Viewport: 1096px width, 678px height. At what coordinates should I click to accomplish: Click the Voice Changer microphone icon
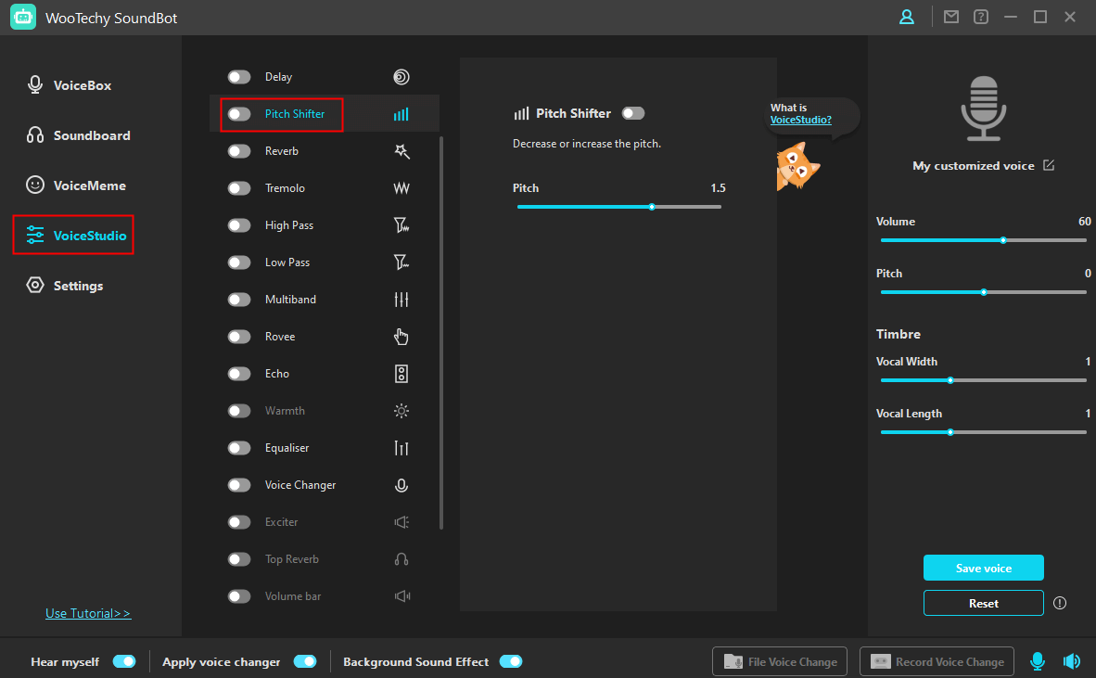(x=401, y=484)
